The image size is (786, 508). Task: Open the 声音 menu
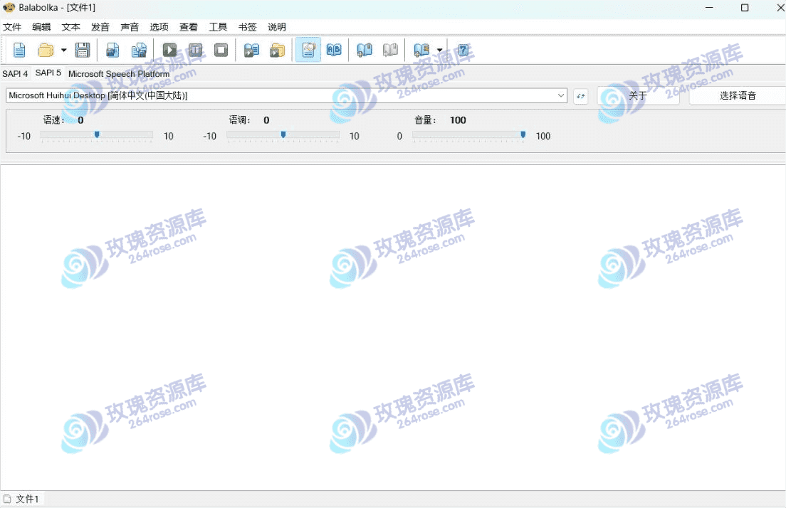point(130,27)
